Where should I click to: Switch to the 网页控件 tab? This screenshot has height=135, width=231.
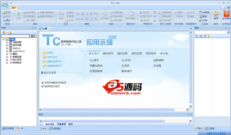pos(151,53)
